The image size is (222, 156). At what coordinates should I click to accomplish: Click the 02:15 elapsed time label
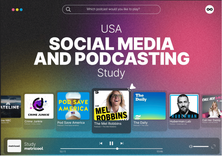(63, 152)
